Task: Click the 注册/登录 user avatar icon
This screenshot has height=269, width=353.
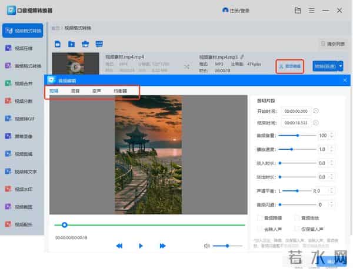Action: tap(225, 11)
